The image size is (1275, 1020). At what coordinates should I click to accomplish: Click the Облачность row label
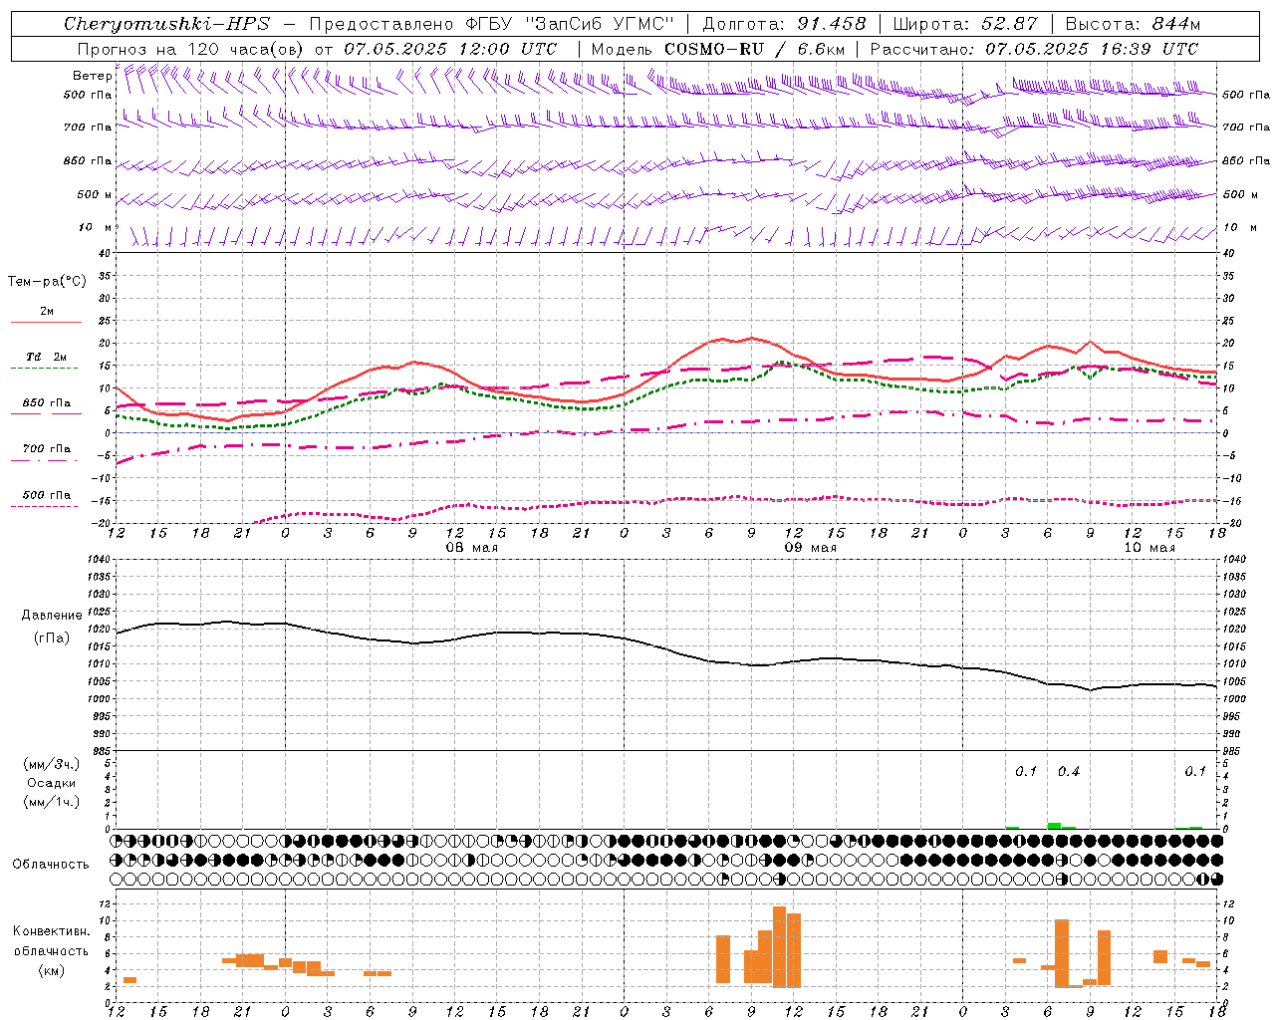click(51, 864)
